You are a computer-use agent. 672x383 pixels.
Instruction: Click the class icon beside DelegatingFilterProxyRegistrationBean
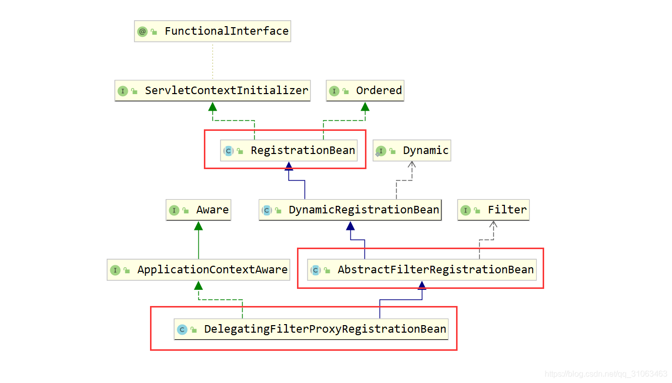182,329
